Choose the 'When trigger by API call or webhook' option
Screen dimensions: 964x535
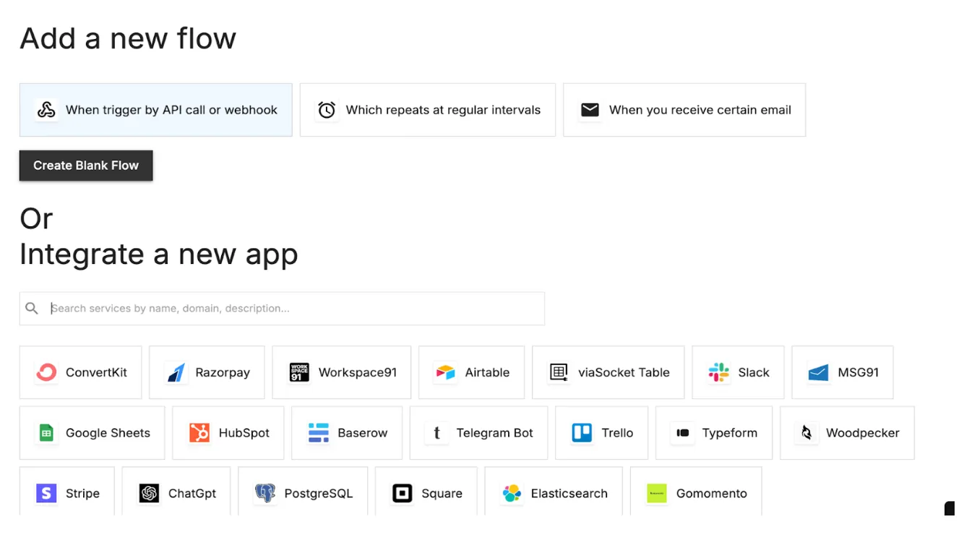pos(155,110)
